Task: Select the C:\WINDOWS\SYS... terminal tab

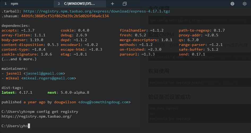Action: [80, 4]
